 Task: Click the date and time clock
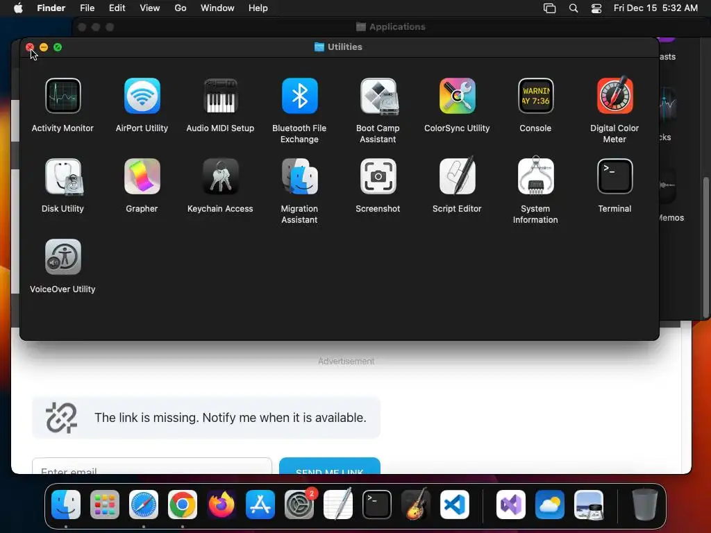coord(655,8)
